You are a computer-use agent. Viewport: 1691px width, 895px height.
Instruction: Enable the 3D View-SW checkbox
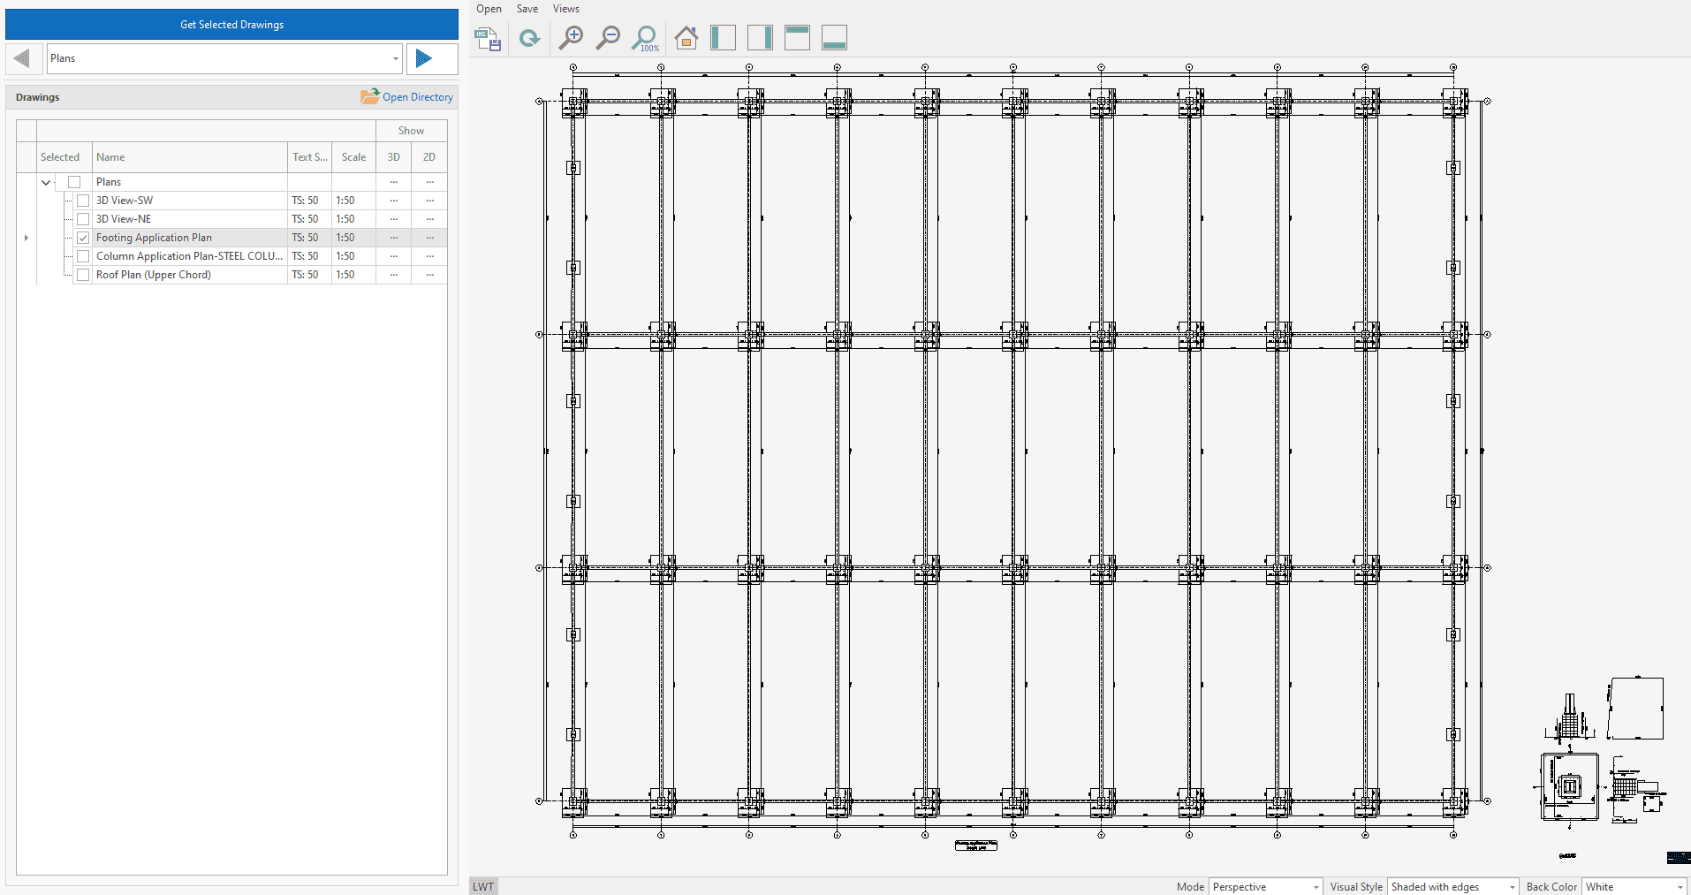click(83, 201)
